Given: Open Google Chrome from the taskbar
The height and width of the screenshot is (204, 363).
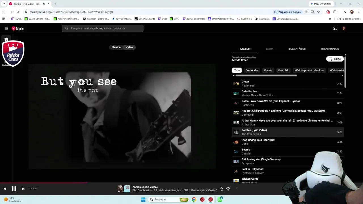Looking at the screenshot, I should 194,199.
